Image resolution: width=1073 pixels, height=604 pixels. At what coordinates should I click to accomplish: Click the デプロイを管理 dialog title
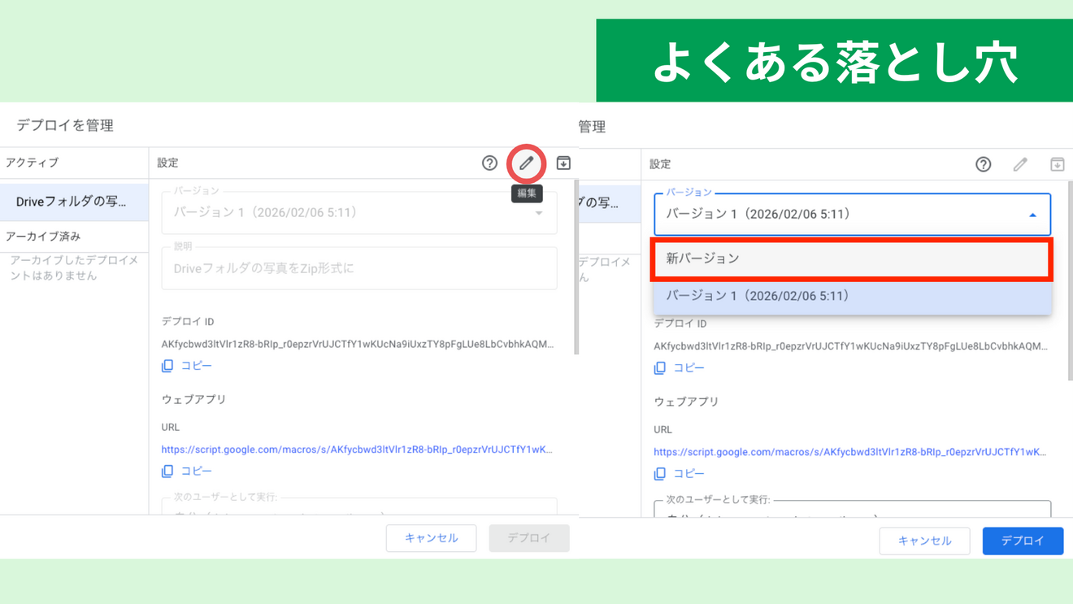(x=65, y=125)
